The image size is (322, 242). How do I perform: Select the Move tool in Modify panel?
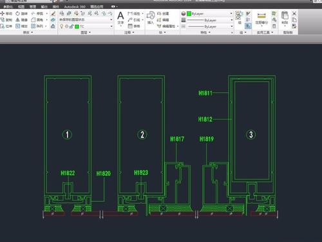6,14
